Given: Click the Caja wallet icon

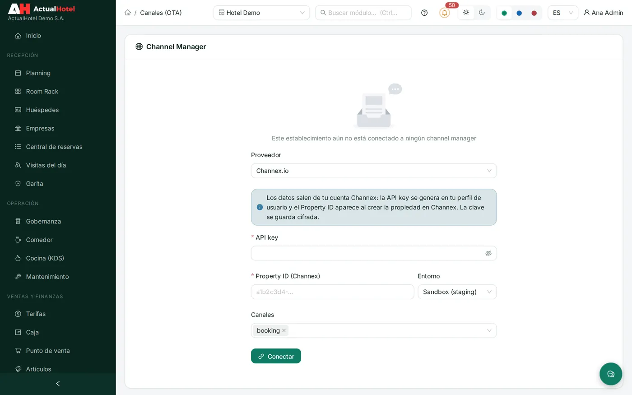Looking at the screenshot, I should [18, 332].
